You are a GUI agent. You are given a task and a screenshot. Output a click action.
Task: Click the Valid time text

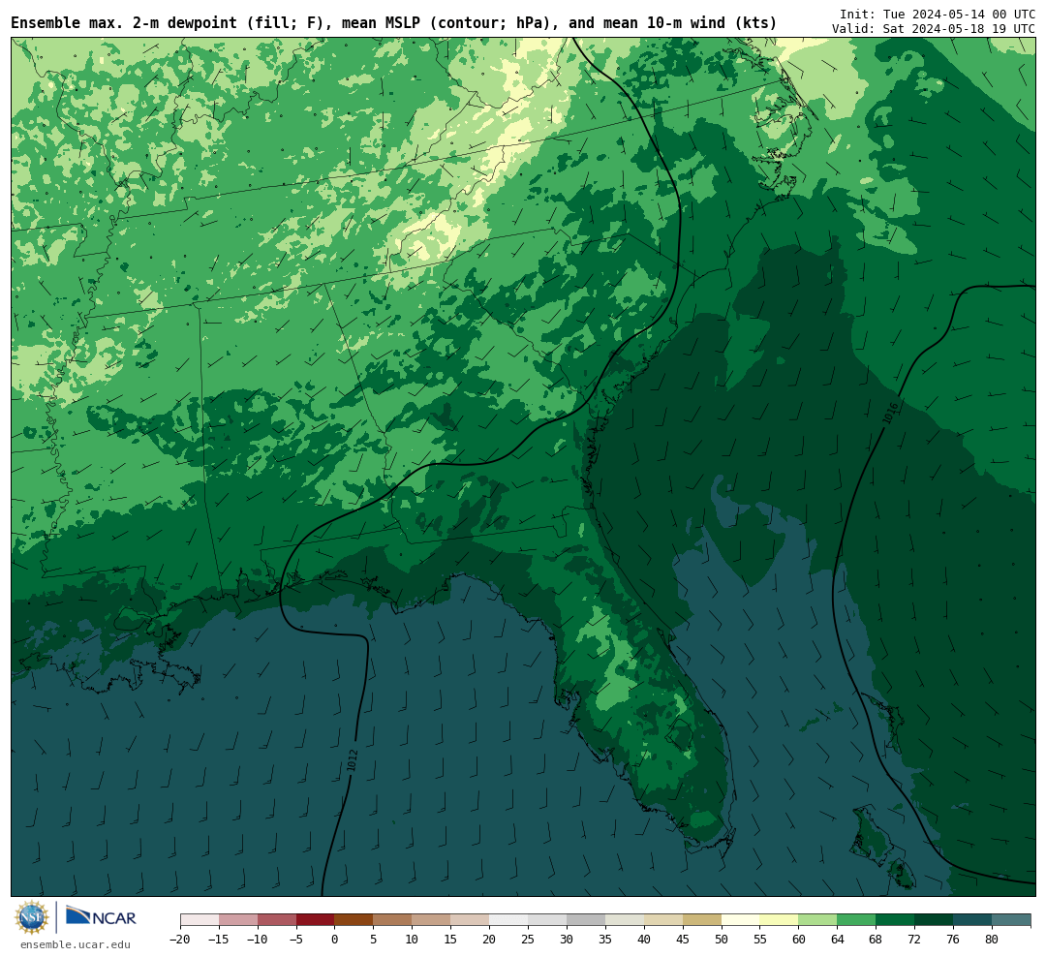(934, 29)
